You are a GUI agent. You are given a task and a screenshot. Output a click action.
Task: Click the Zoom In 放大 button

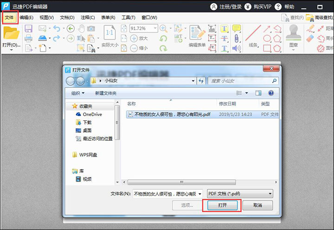point(139,39)
